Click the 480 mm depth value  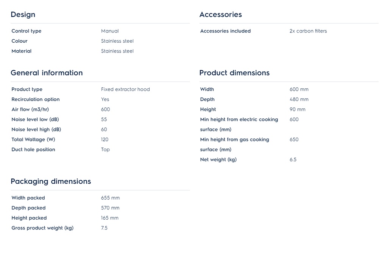click(x=299, y=99)
